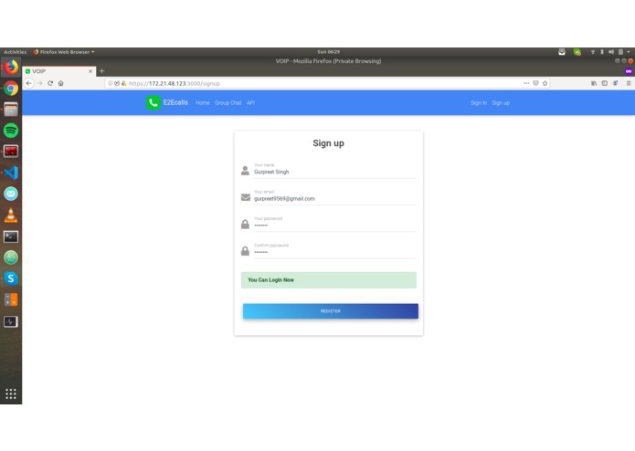Open the calculator app in the dock

tap(11, 299)
